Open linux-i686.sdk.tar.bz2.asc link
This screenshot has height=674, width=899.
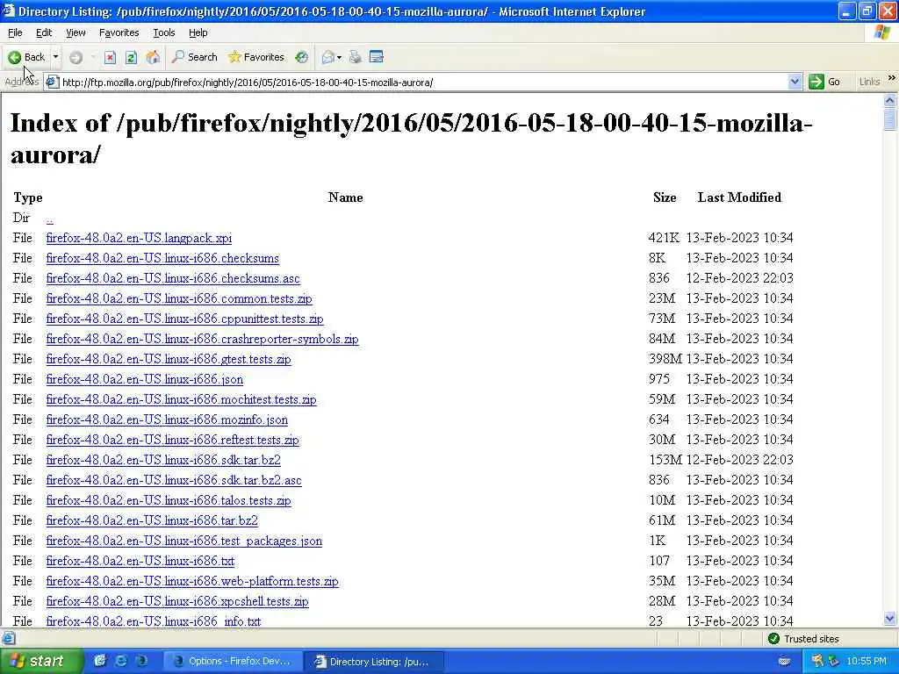pos(174,480)
